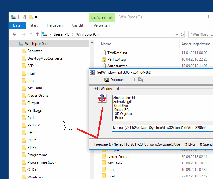213x179 pixels.
Task: Sort files by the Name column header
Action: pos(106,44)
